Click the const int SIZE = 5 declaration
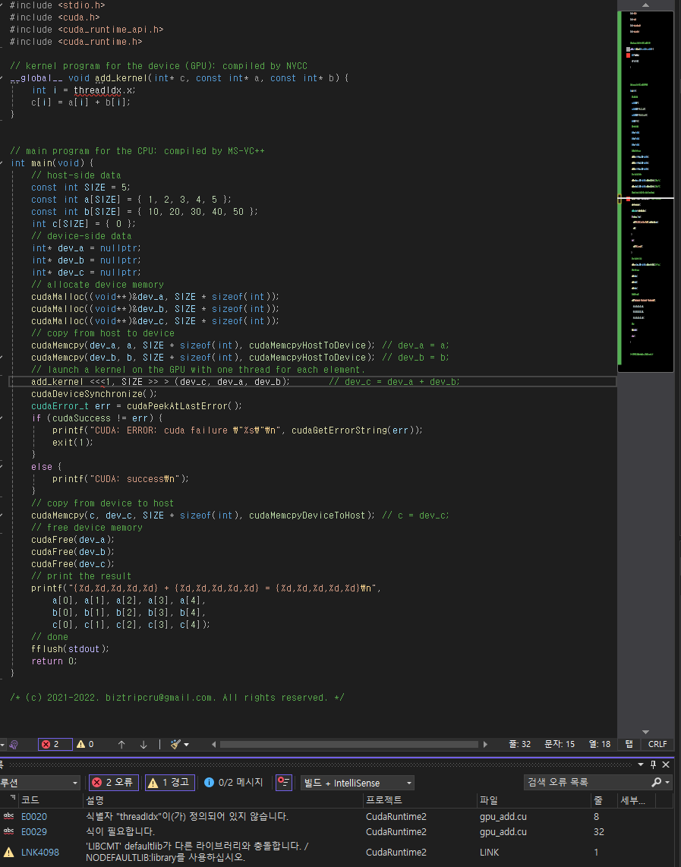This screenshot has height=867, width=681. point(80,188)
